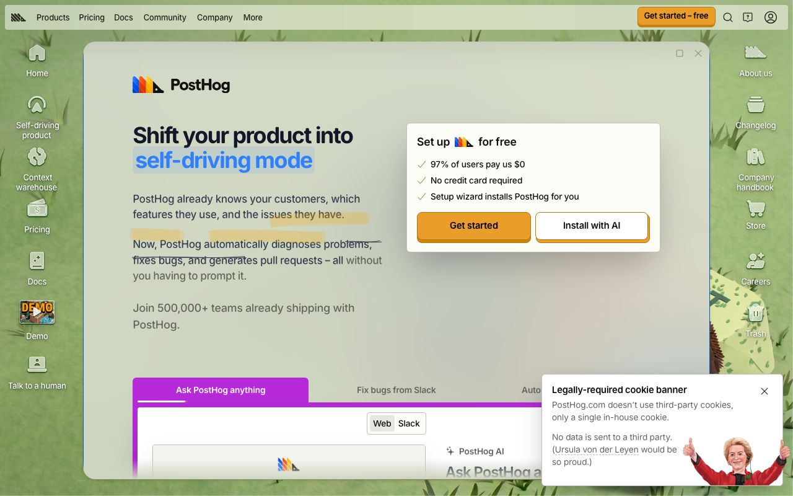Image resolution: width=793 pixels, height=496 pixels.
Task: Click the orange Get started button
Action: click(474, 226)
